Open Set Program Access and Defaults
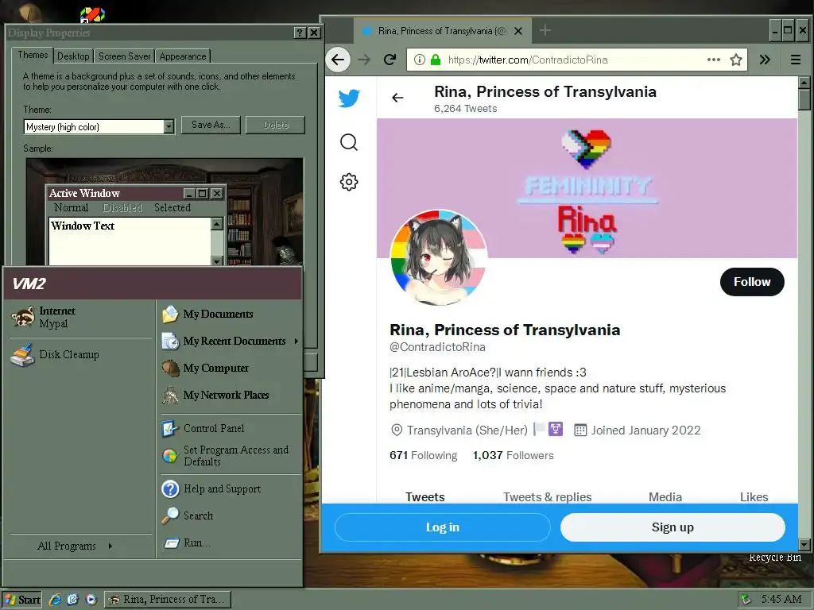The image size is (814, 610). tap(225, 456)
